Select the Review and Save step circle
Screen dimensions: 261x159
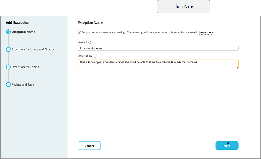8,84
